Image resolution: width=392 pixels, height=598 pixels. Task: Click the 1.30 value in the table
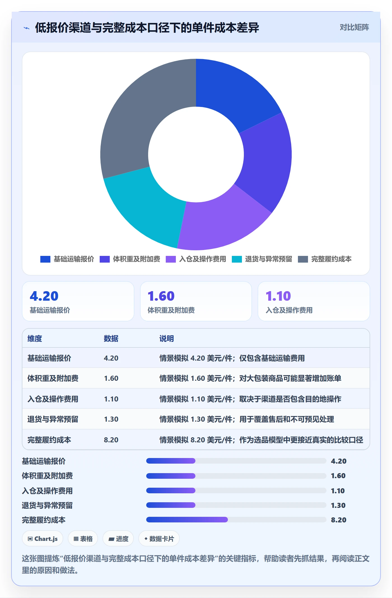click(111, 419)
